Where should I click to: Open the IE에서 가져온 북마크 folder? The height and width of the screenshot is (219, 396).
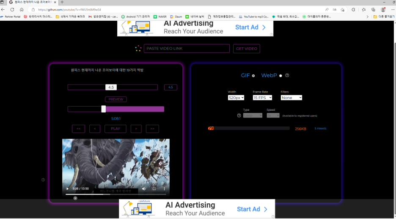(x=70, y=16)
